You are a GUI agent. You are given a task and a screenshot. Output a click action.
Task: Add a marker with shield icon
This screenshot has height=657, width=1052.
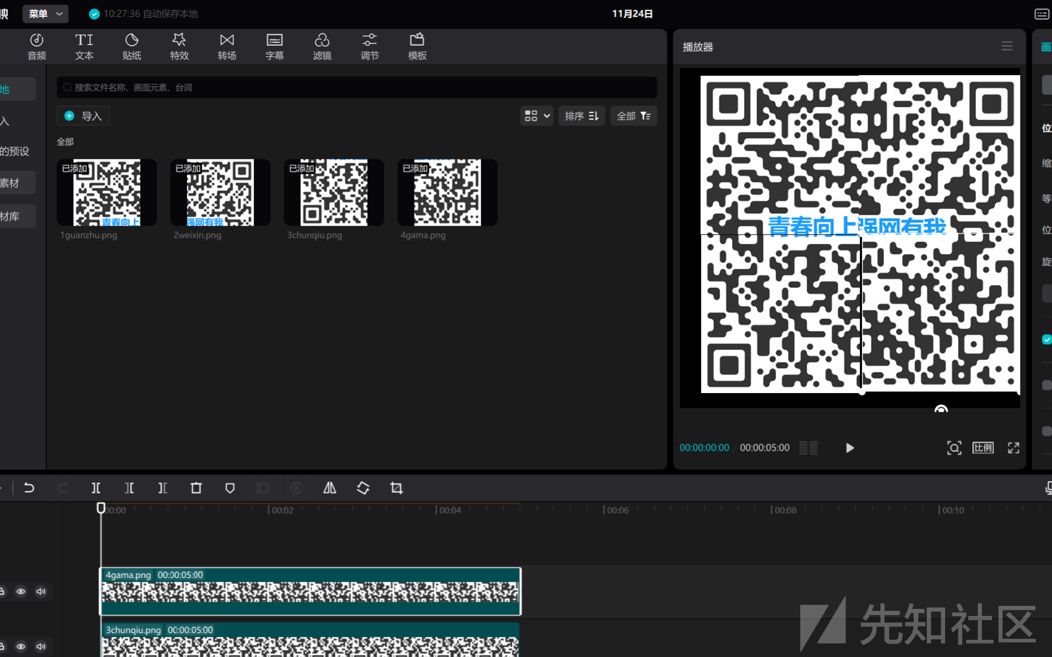pyautogui.click(x=229, y=488)
